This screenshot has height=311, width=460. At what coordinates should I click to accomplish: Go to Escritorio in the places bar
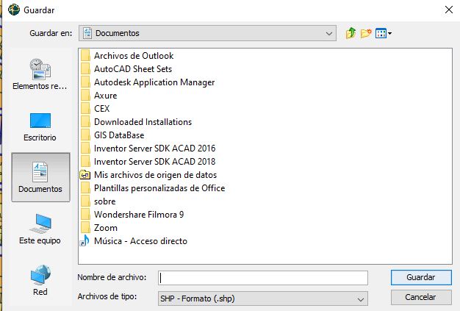40,126
